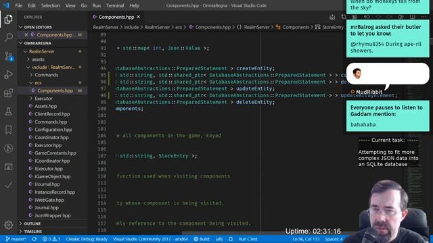Screen dimensions: 433x243
Task: Close Components.hpp in Open Editors list
Action: (x=26, y=34)
